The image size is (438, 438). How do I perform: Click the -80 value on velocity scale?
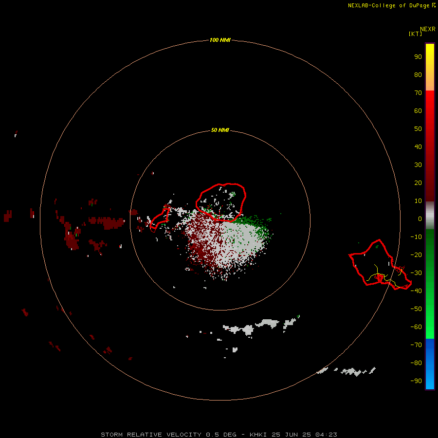(416, 363)
